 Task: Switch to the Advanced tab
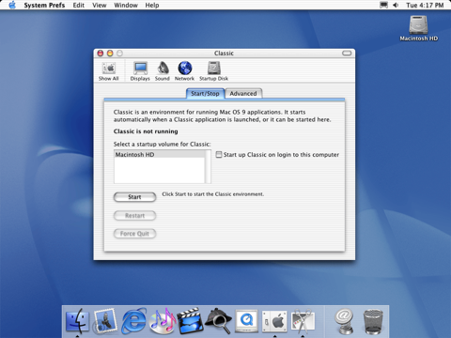pos(243,94)
